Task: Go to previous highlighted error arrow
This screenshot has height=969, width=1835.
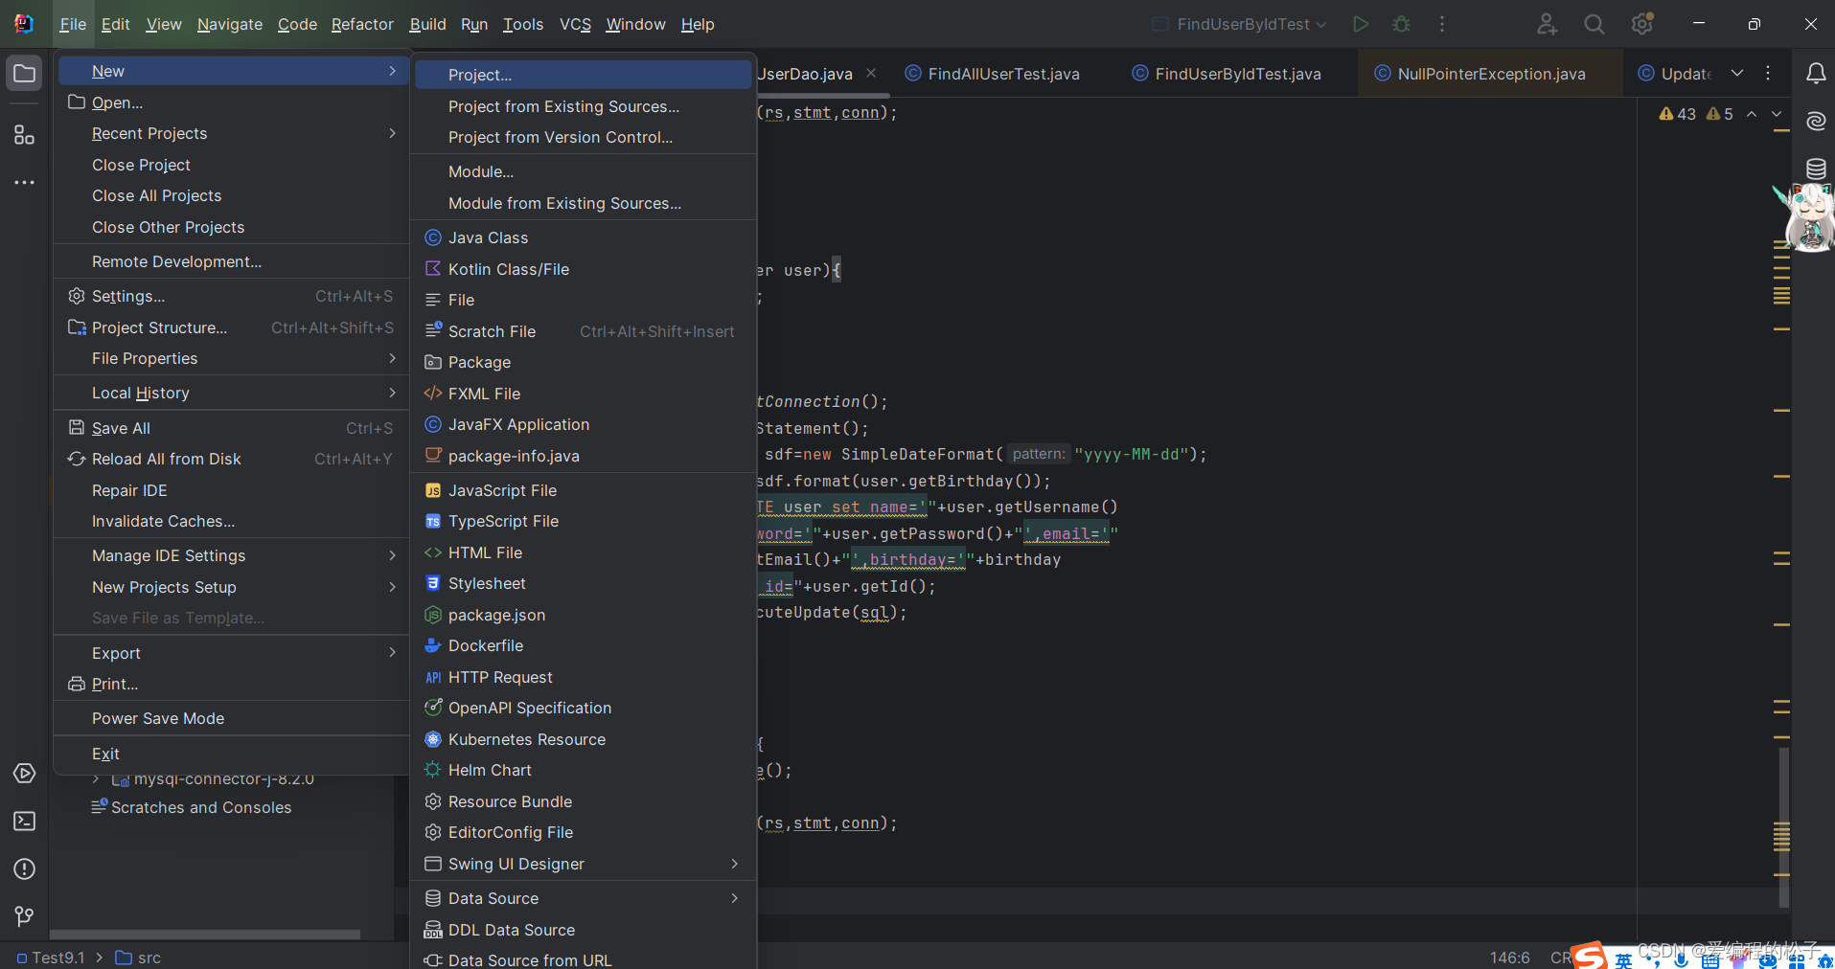Action: pyautogui.click(x=1752, y=114)
